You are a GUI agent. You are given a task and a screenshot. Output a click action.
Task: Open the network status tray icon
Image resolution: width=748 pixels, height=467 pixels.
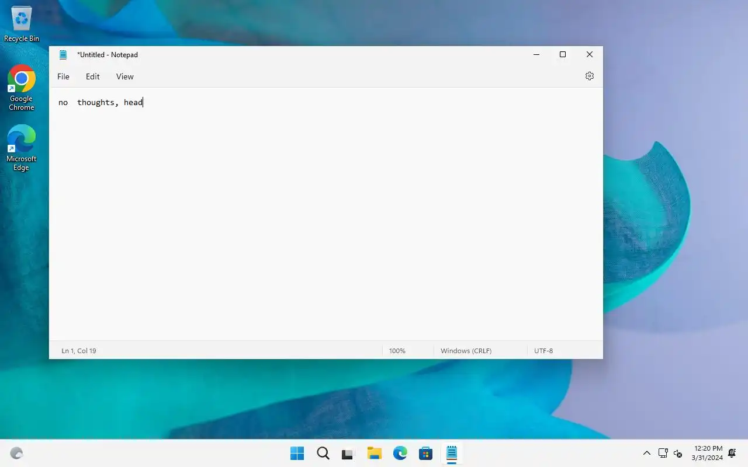click(663, 453)
